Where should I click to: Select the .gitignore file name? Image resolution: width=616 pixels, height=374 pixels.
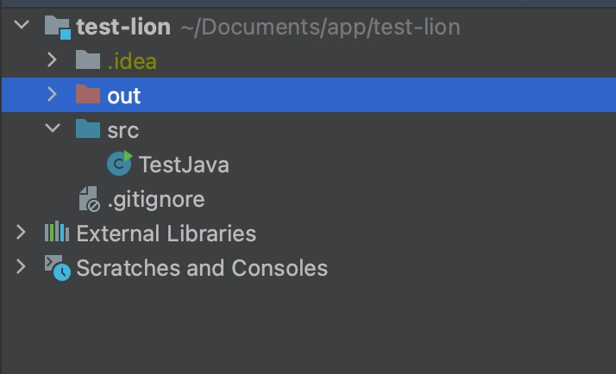tap(155, 200)
